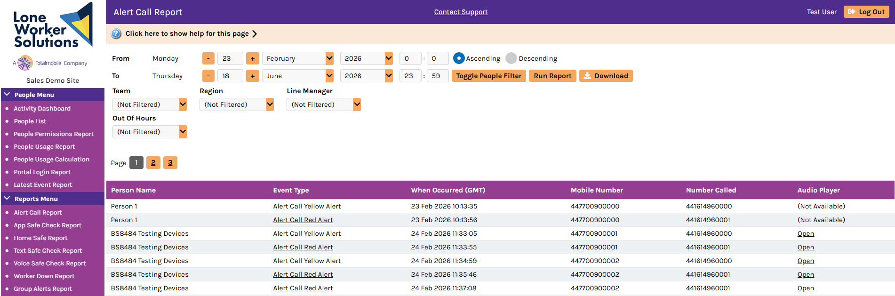The image size is (895, 296).
Task: Open Alert Call Red Alert at 11:35:46
Action: click(303, 274)
